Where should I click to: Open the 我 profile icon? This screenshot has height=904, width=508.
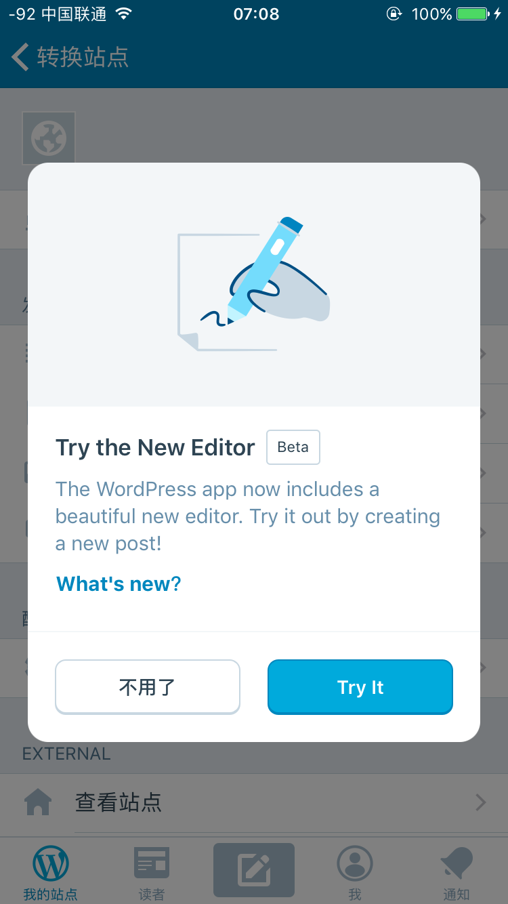point(355,864)
